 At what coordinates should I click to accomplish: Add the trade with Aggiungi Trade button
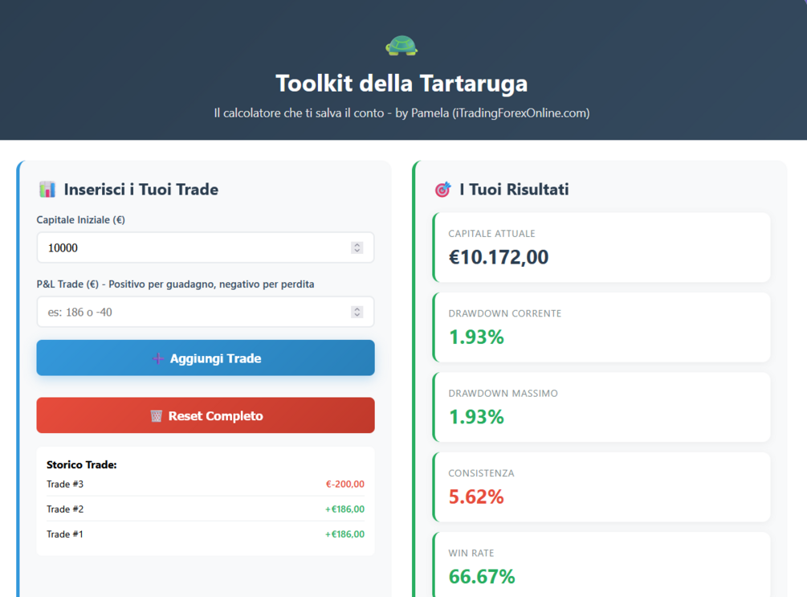206,358
